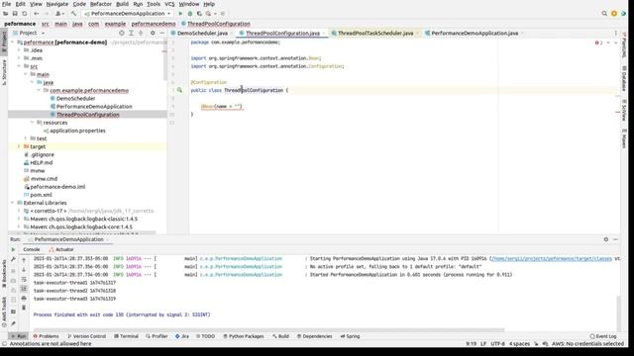Click the Expand All icon in the Project panel

click(131, 33)
